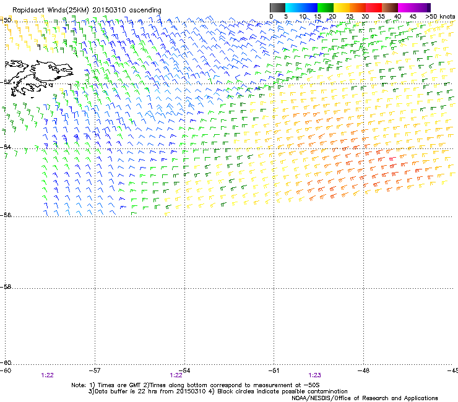Click the '1:22' time label left of '-57'
Viewport: 458px width, 402px height.
47,375
